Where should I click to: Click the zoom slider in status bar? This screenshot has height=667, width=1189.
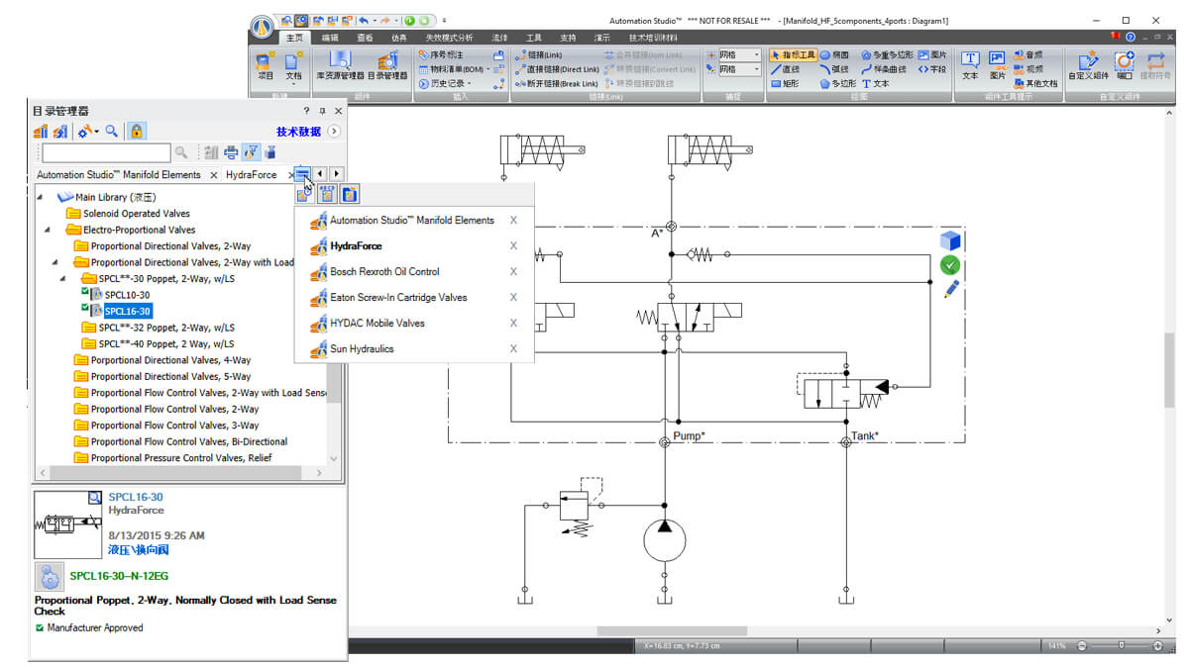(1121, 646)
